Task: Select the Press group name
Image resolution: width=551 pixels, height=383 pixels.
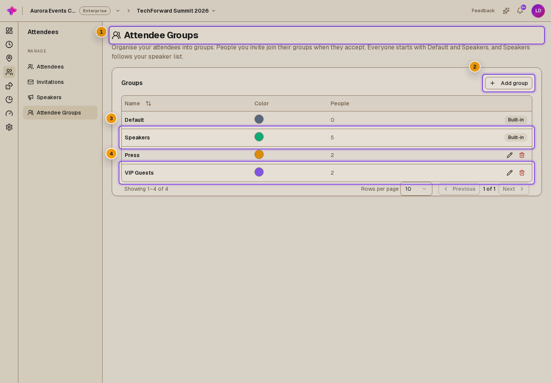Action: point(132,155)
